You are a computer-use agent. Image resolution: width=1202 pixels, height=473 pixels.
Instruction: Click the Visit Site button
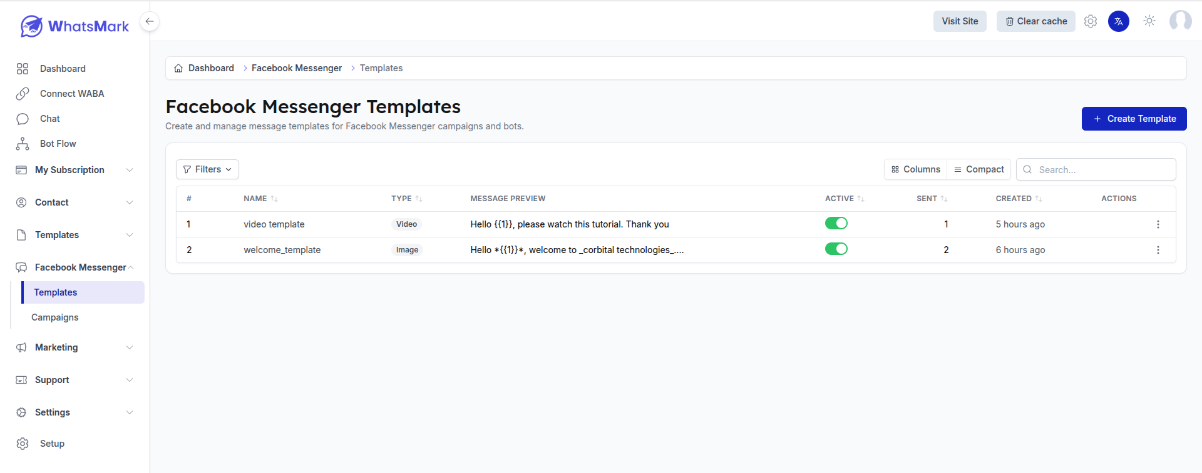click(960, 21)
